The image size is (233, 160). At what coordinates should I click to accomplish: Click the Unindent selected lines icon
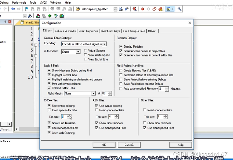coord(58,9)
